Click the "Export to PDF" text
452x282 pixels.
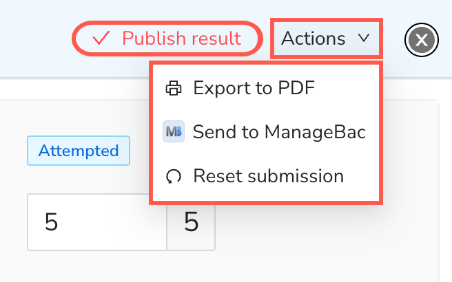254,88
